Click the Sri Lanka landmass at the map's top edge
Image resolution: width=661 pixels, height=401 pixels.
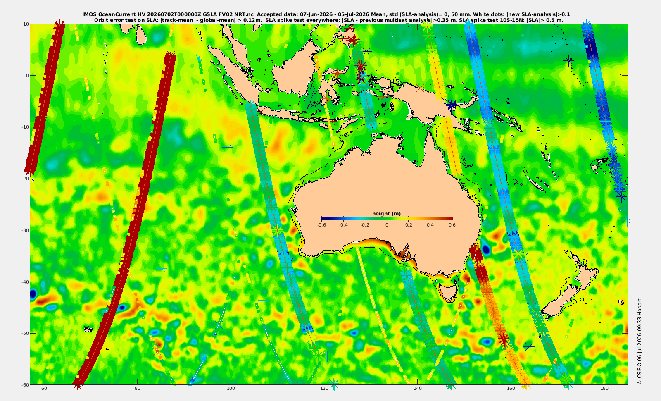pyautogui.click(x=141, y=34)
